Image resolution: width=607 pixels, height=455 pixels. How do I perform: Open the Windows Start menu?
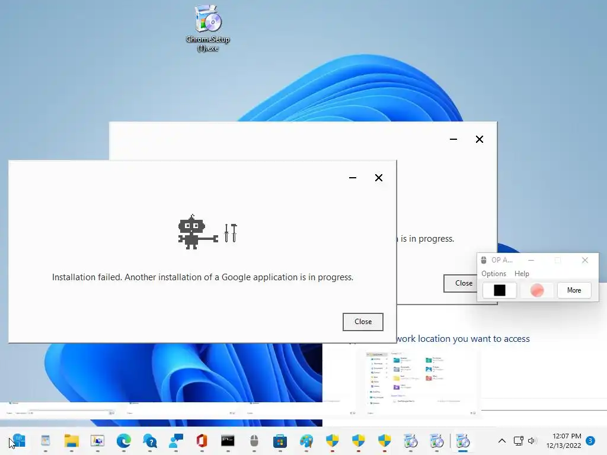tap(20, 441)
